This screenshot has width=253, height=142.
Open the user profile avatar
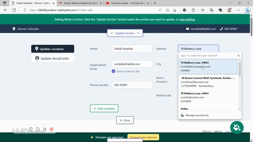pos(229,10)
